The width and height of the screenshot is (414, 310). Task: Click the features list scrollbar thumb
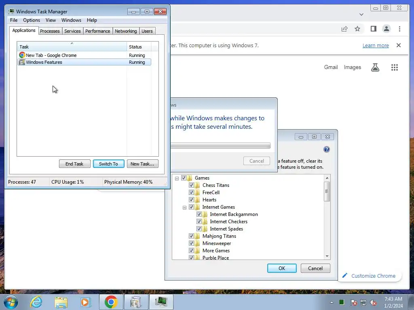[x=327, y=192]
